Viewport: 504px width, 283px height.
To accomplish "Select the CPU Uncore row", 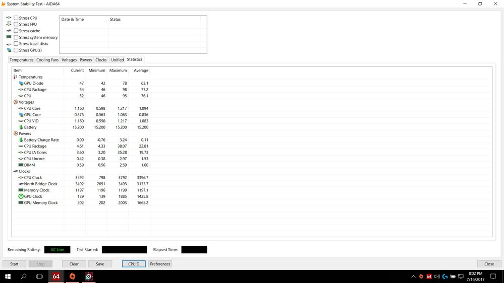I will coord(81,159).
